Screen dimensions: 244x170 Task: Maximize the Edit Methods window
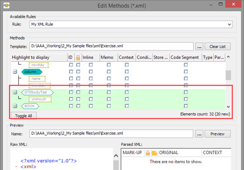pyautogui.click(x=221, y=4)
